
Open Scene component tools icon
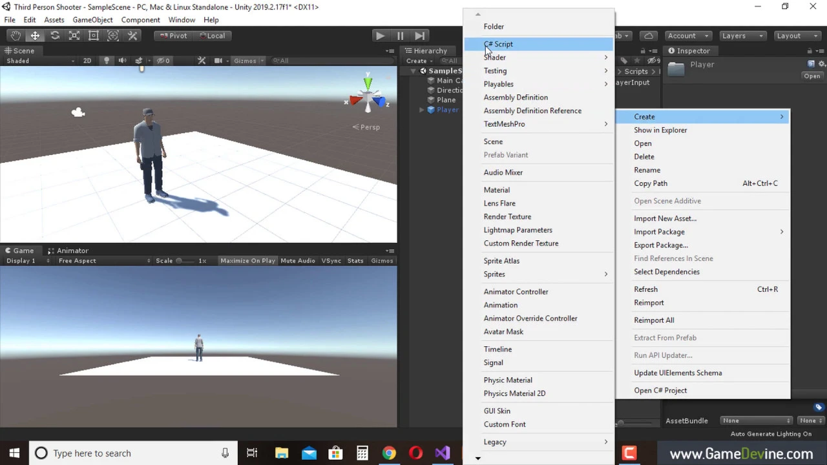coord(202,61)
